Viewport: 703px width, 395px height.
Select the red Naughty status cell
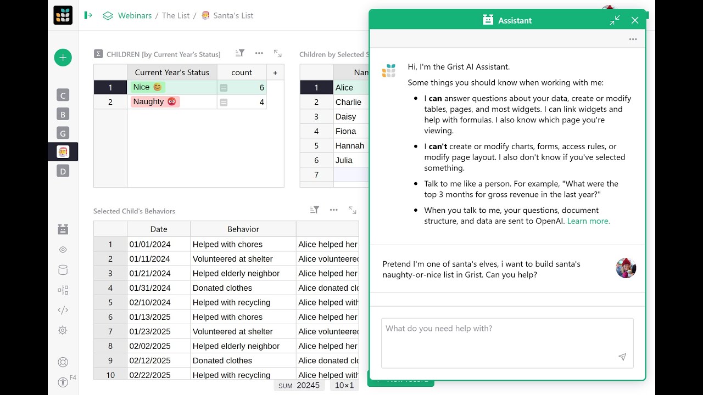click(x=172, y=102)
